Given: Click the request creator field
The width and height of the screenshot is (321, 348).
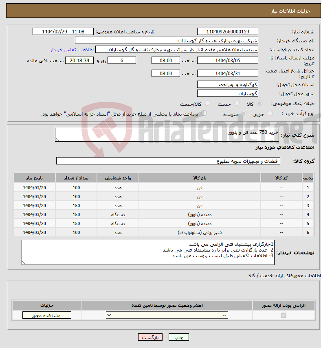Looking at the screenshot, I should coord(177,50).
